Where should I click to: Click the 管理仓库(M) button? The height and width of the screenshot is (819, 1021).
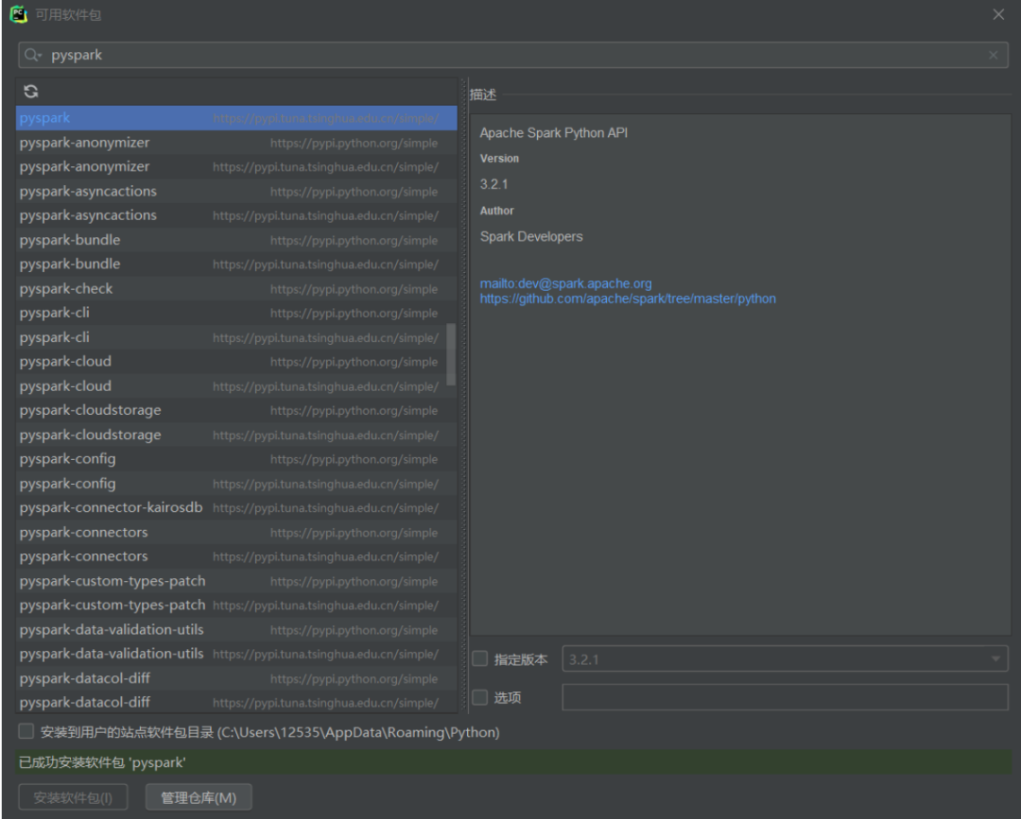click(199, 797)
